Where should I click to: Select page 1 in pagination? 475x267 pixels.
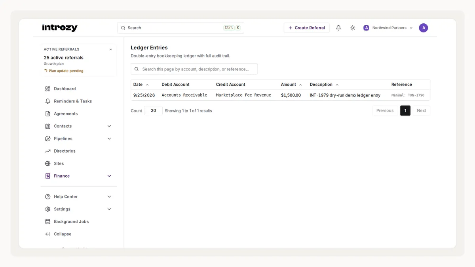[x=405, y=111]
